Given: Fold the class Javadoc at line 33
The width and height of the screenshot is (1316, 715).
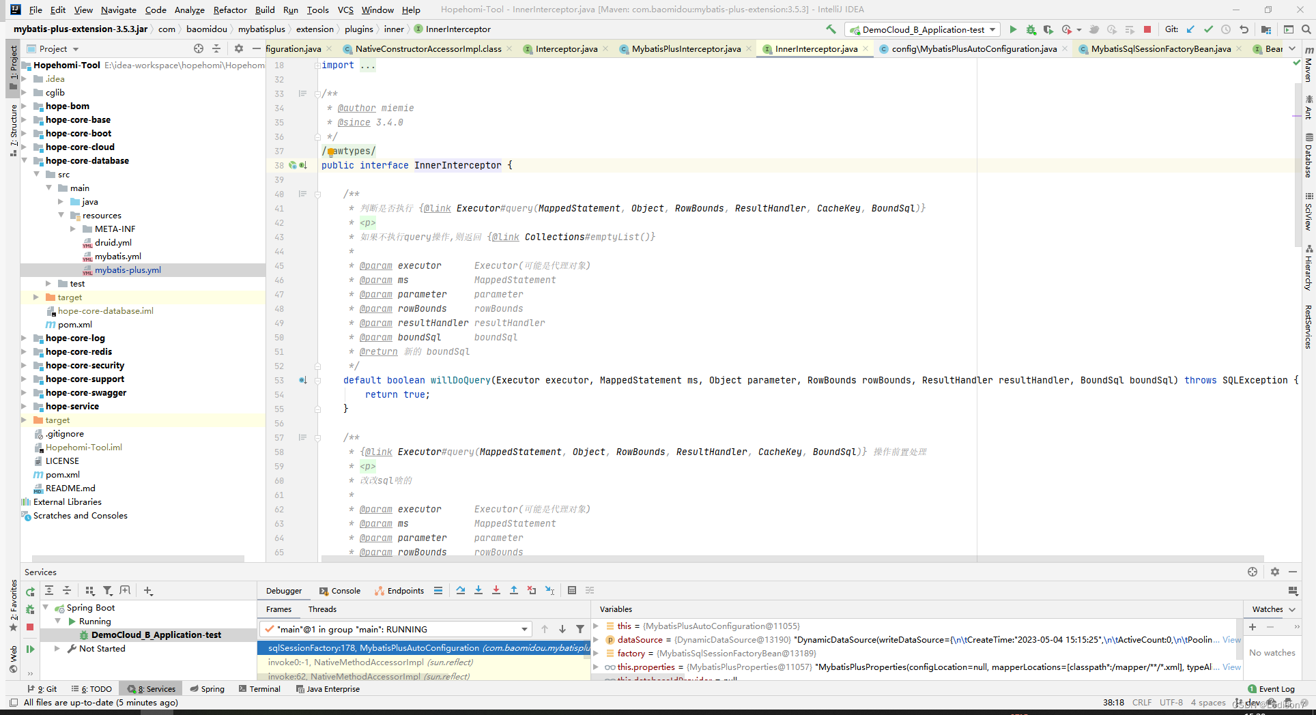Looking at the screenshot, I should pos(317,93).
